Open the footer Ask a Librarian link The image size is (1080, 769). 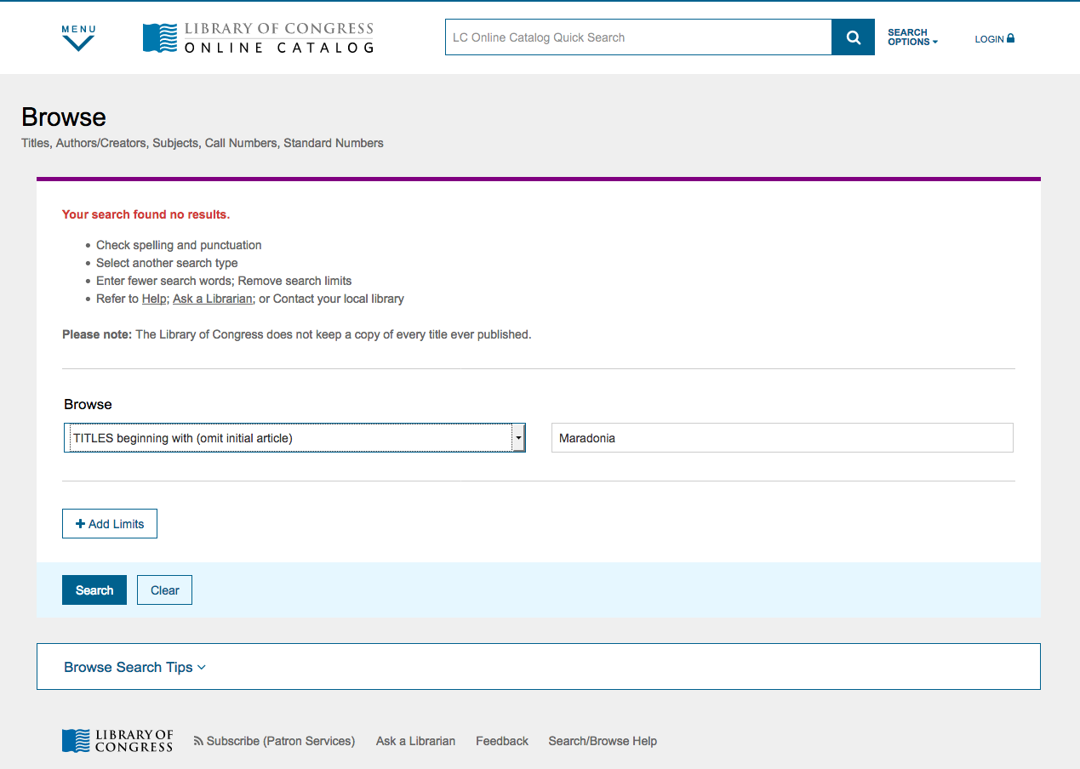coord(415,741)
